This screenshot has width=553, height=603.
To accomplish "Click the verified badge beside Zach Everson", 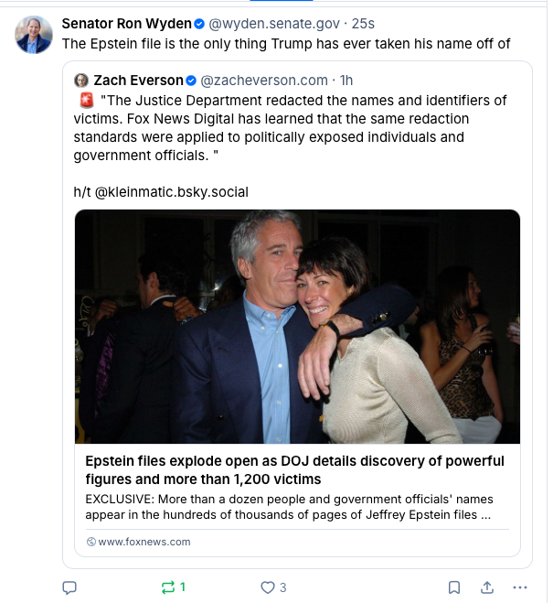I will pyautogui.click(x=191, y=81).
